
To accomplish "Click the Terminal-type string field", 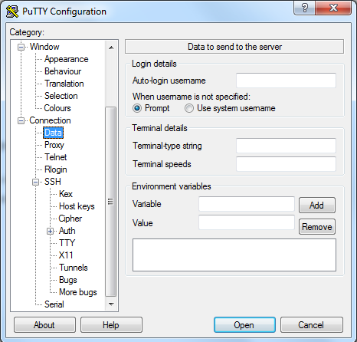I will [x=286, y=146].
